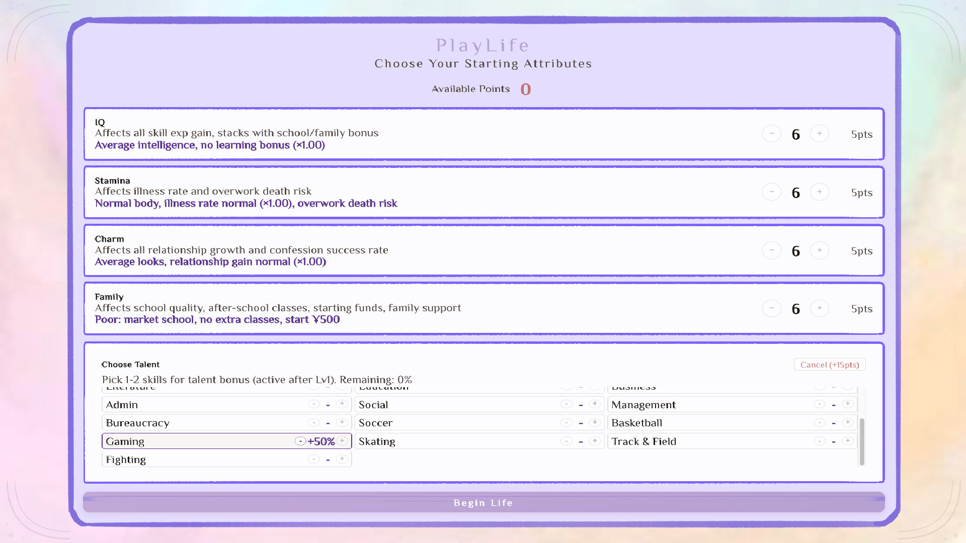
Task: Lower the Basketball talent bonus
Action: point(820,423)
